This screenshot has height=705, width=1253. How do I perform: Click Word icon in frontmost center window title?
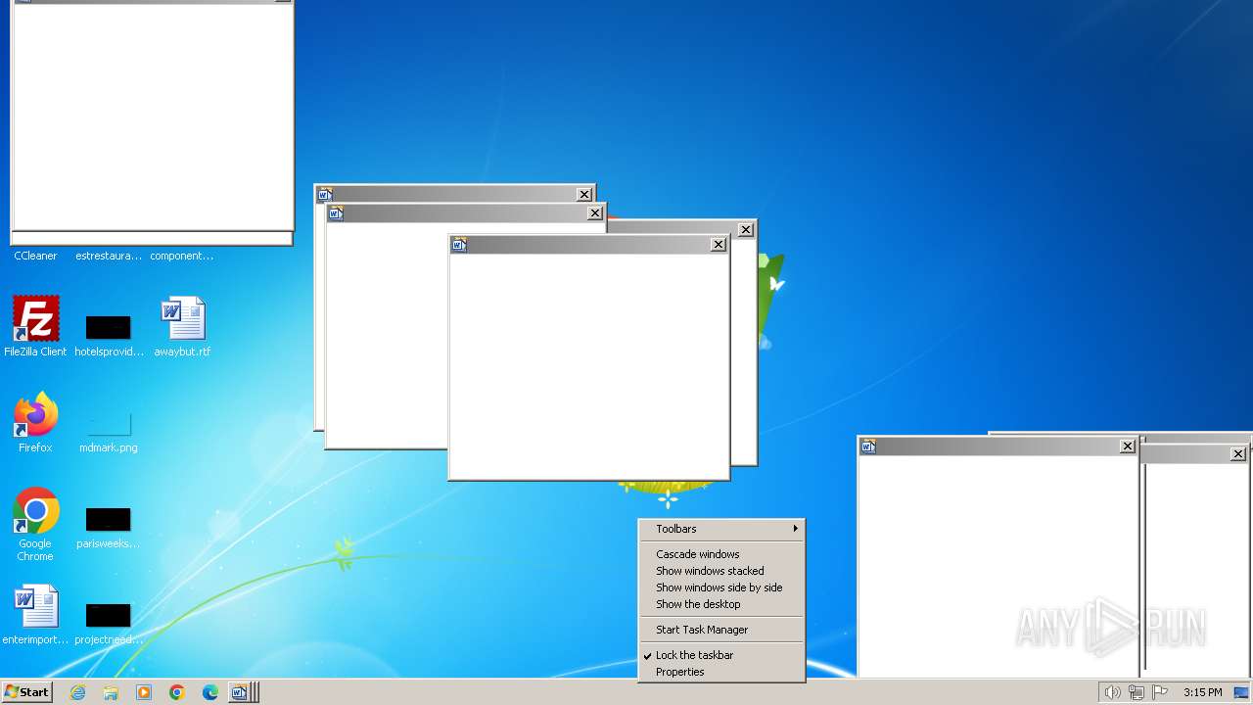(459, 245)
